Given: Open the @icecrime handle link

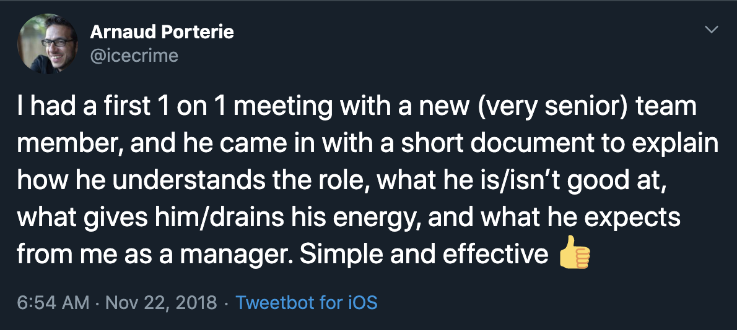Looking at the screenshot, I should [x=134, y=56].
